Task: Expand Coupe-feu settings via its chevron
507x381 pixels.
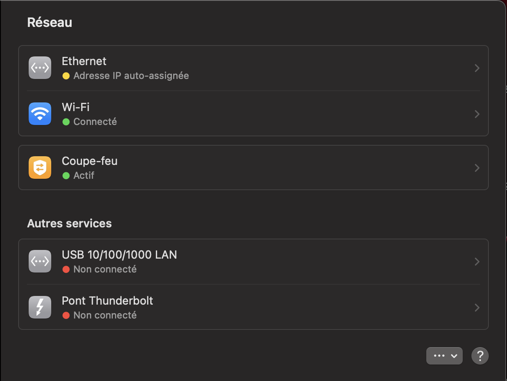Action: 477,168
